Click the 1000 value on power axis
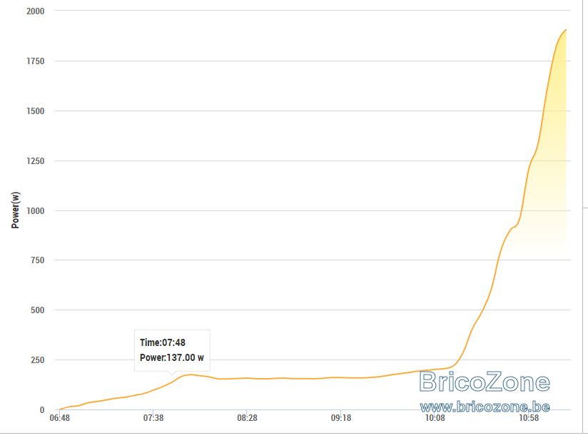This screenshot has height=438, width=588. [35, 210]
